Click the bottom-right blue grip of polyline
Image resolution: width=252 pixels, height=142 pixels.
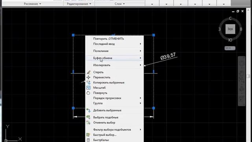154,108
